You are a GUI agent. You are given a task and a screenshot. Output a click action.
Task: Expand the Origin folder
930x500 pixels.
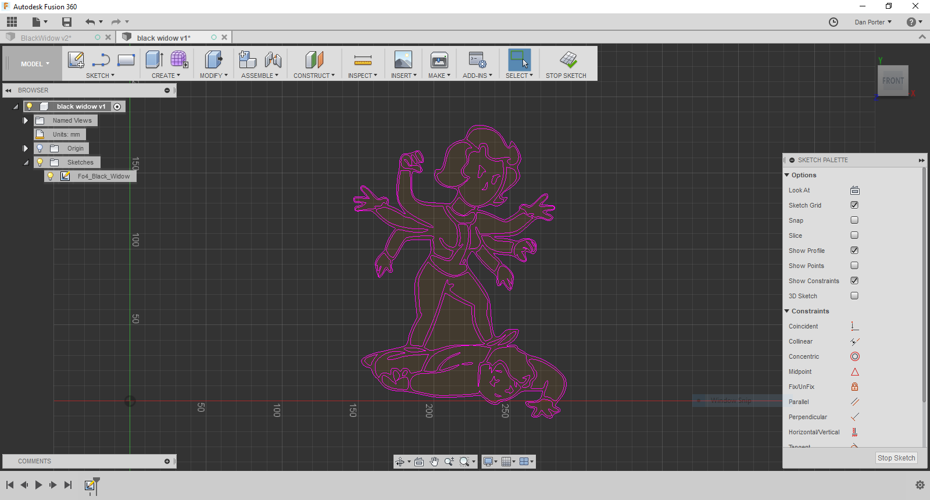[26, 148]
